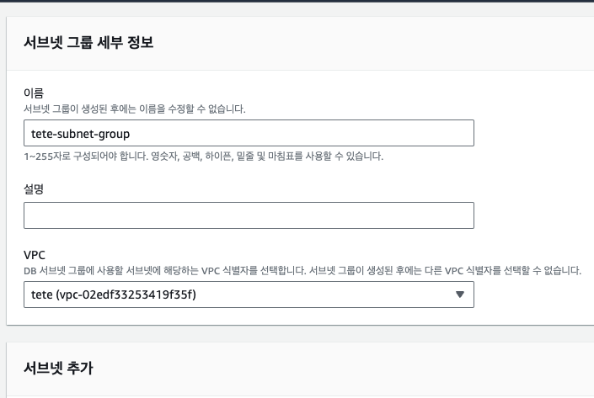Click the 서브넷 그룹 세부 정보 heading
The image size is (594, 398).
88,42
